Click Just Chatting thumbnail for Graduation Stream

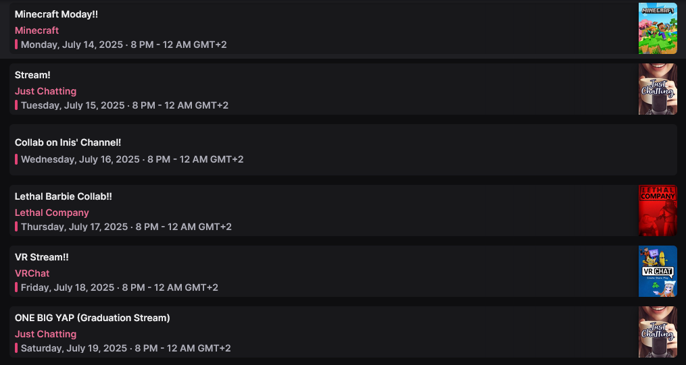(658, 332)
